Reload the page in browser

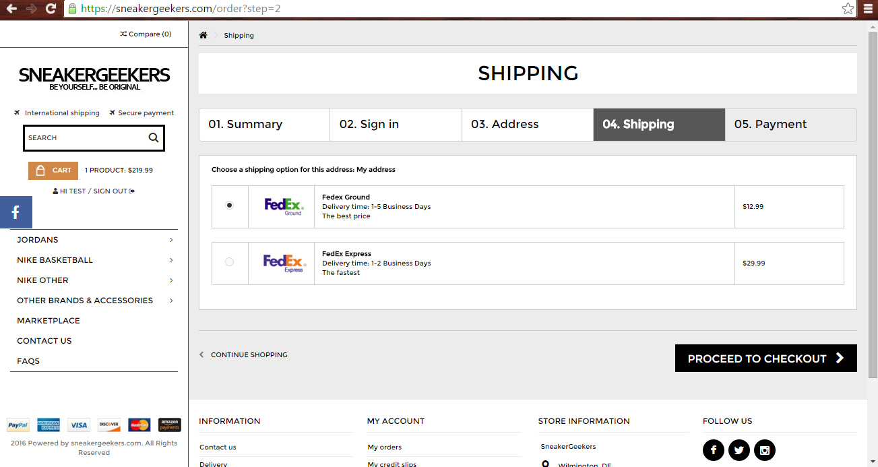pos(51,9)
